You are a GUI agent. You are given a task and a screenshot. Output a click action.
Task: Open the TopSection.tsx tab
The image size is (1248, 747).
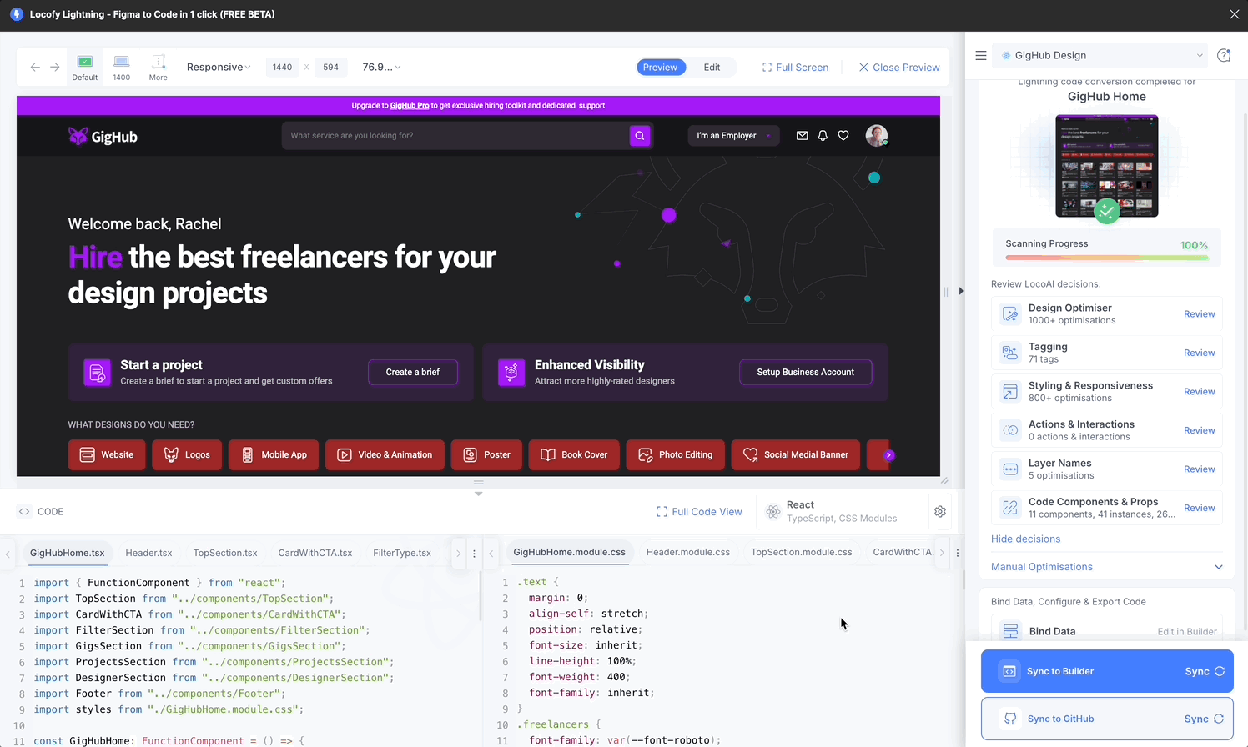225,553
